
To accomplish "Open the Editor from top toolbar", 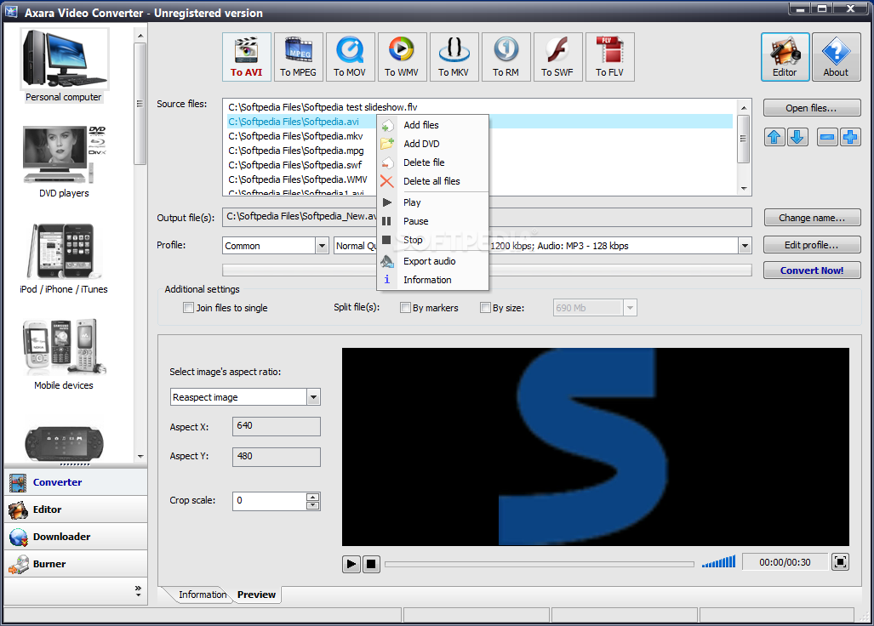I will [x=785, y=57].
